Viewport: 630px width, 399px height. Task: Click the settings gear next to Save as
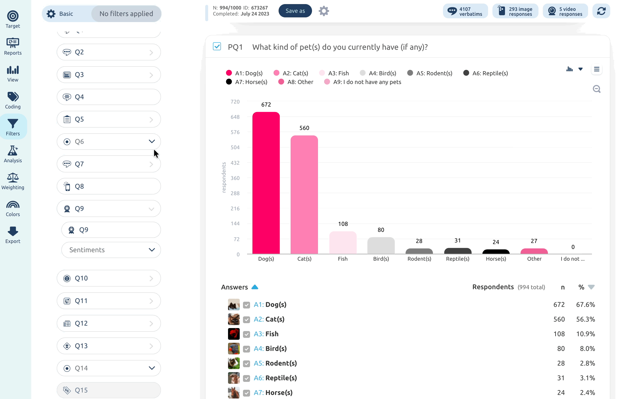tap(323, 11)
